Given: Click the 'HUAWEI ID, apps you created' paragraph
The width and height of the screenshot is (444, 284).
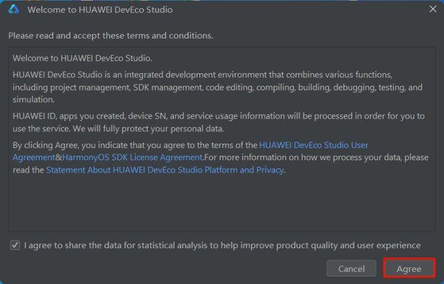Looking at the screenshot, I should 219,122.
